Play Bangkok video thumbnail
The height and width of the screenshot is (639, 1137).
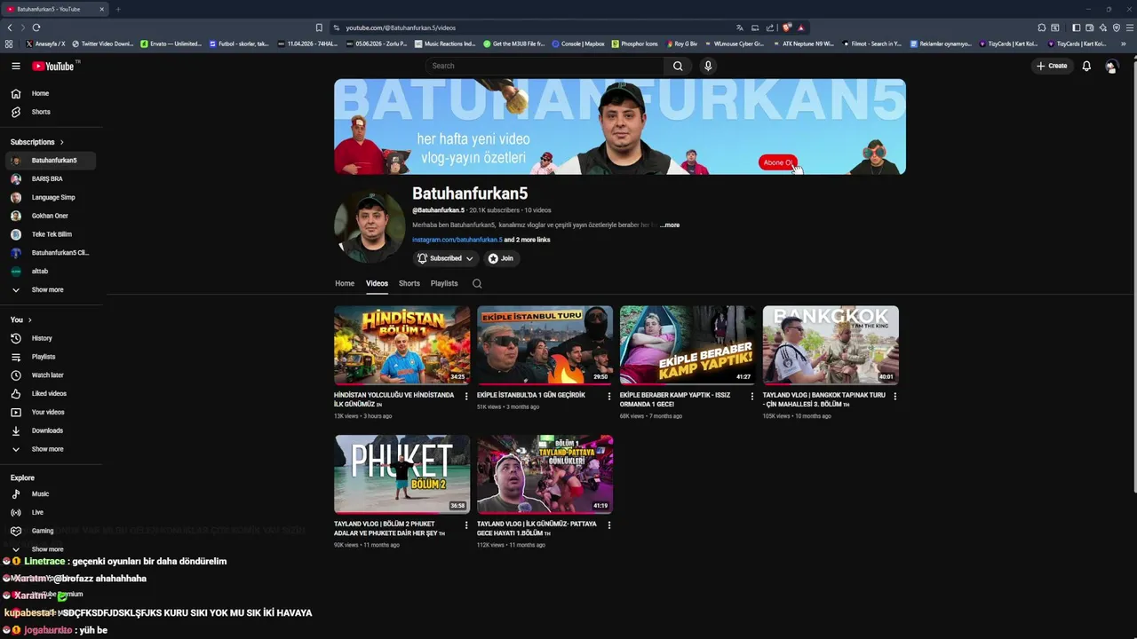tap(831, 345)
